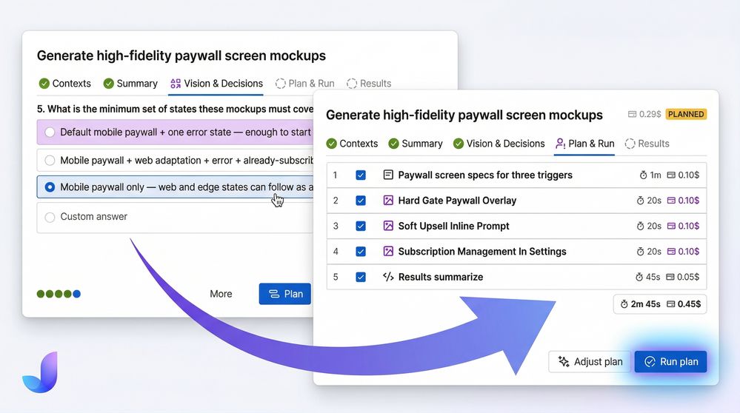Click cost card icon beside 0.05$
This screenshot has height=413, width=740.
(670, 277)
